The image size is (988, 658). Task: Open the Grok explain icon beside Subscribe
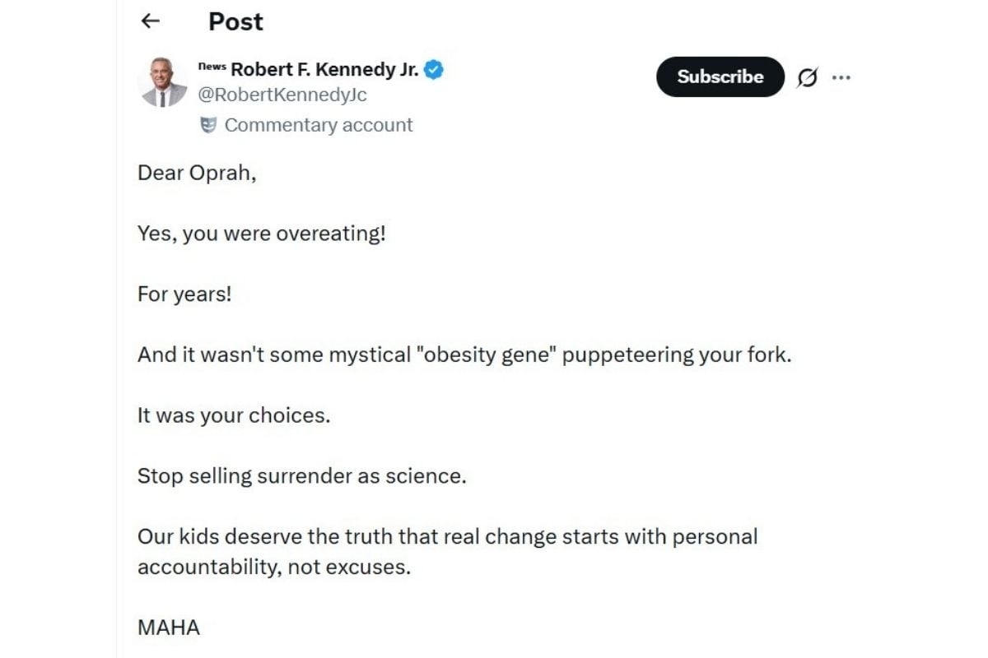coord(808,77)
